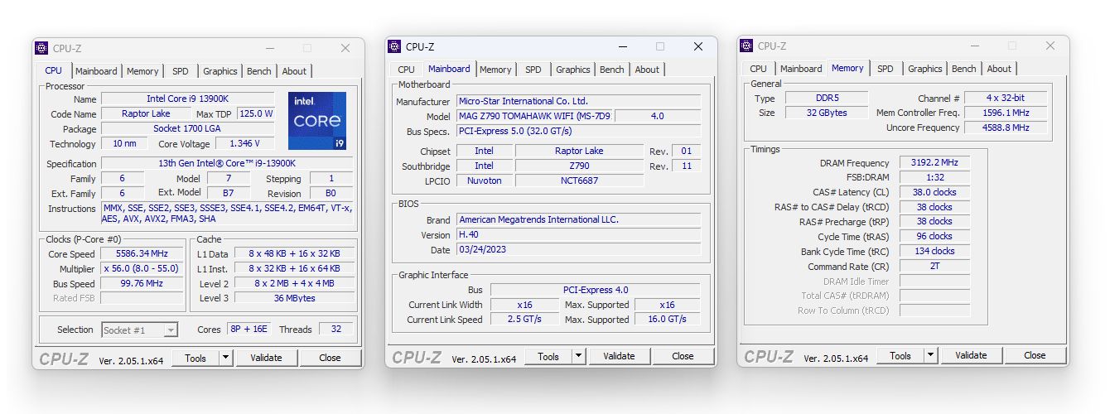Image resolution: width=1110 pixels, height=414 pixels.
Task: Click CPU-Z app icon in left window title
Action: pos(42,48)
